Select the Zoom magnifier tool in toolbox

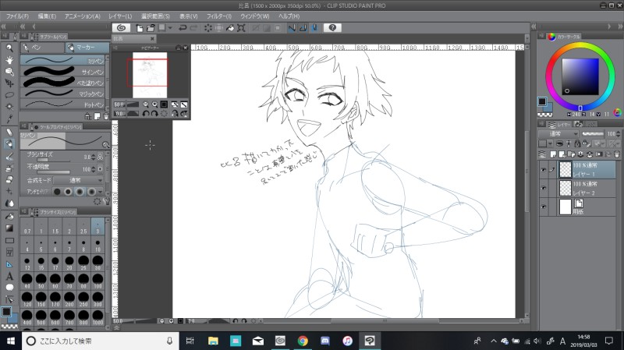9,48
